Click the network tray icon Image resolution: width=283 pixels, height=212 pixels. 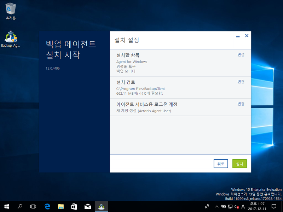[x=230, y=207]
